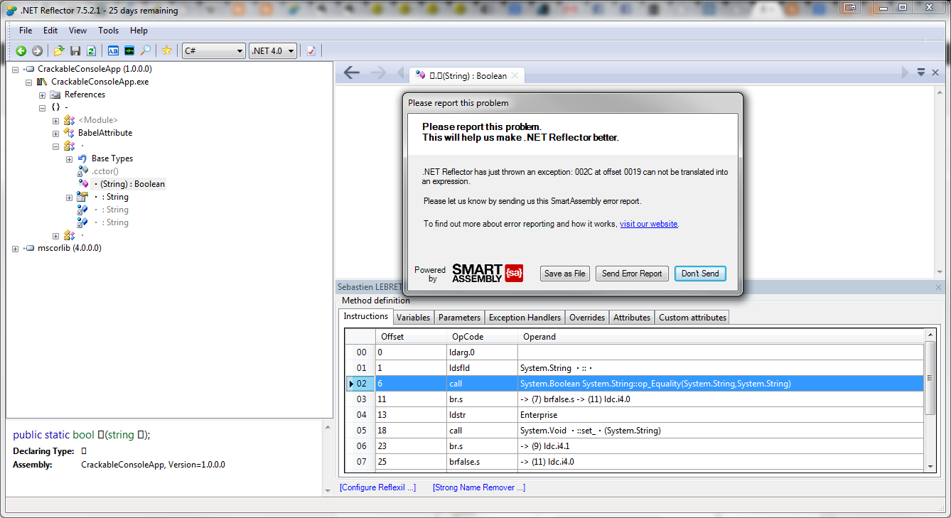Close the code pane with its X icon
The image size is (951, 518).
coord(935,72)
